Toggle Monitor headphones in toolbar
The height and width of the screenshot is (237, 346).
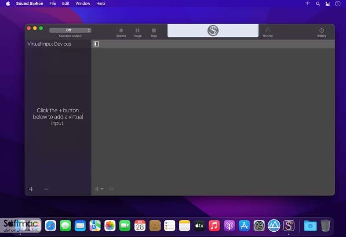[268, 32]
